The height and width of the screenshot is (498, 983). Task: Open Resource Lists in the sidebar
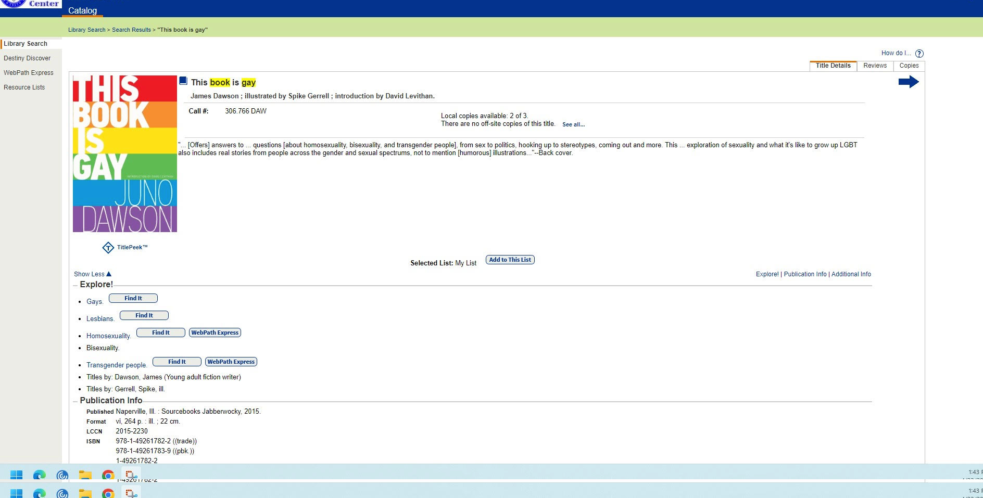coord(24,87)
